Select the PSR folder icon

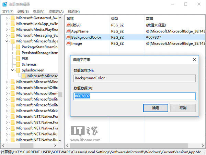click(18, 59)
